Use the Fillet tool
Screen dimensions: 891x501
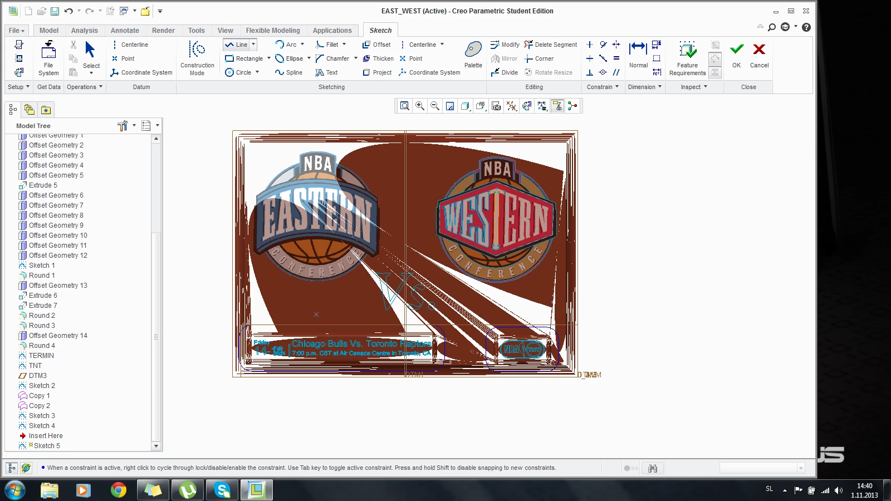click(x=327, y=45)
